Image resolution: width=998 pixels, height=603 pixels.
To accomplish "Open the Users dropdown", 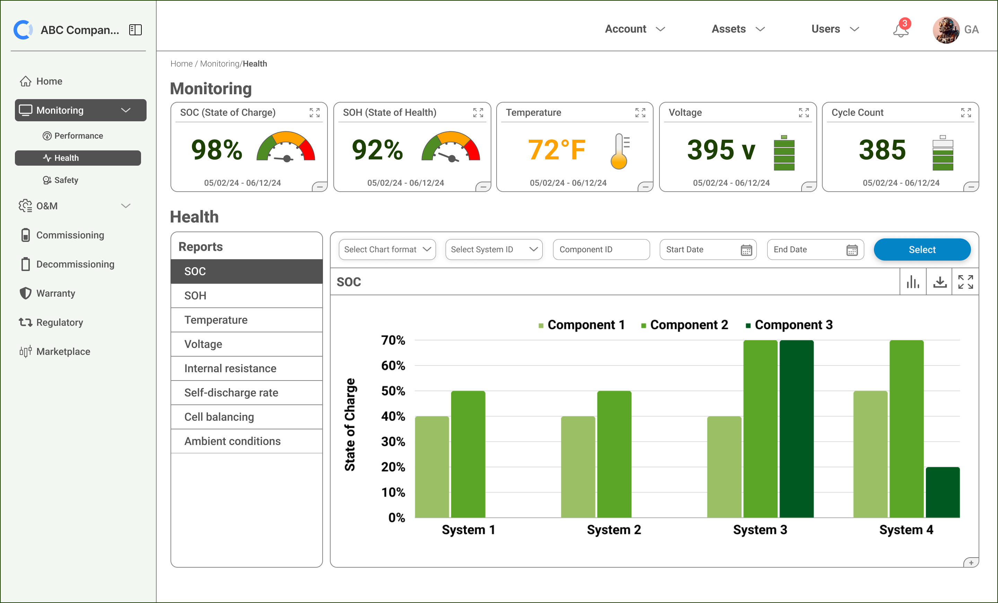I will coord(835,29).
